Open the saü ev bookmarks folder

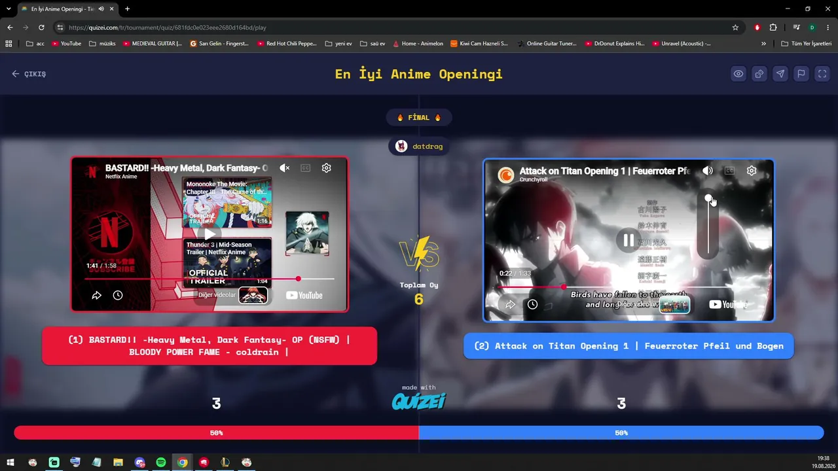click(373, 44)
